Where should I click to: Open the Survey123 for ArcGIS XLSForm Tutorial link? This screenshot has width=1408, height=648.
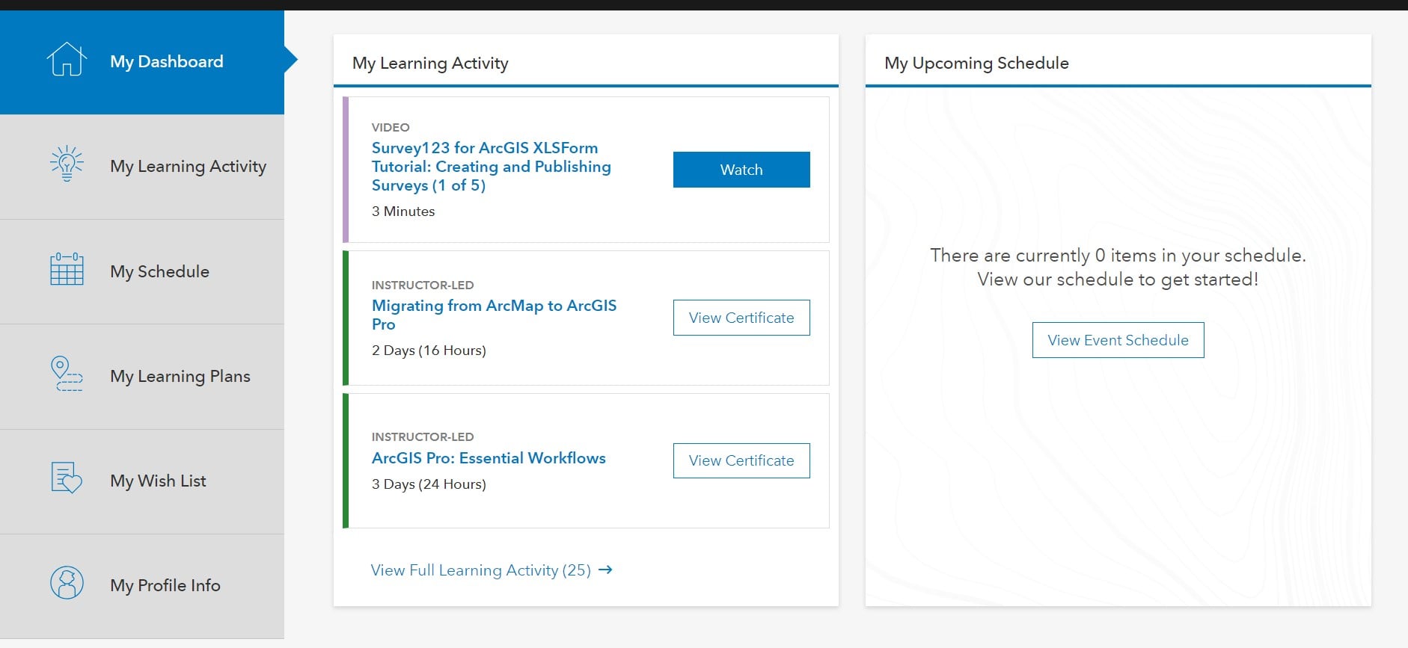click(492, 167)
